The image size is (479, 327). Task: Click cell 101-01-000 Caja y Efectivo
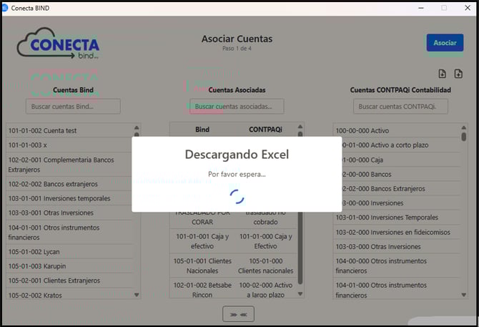tap(265, 241)
